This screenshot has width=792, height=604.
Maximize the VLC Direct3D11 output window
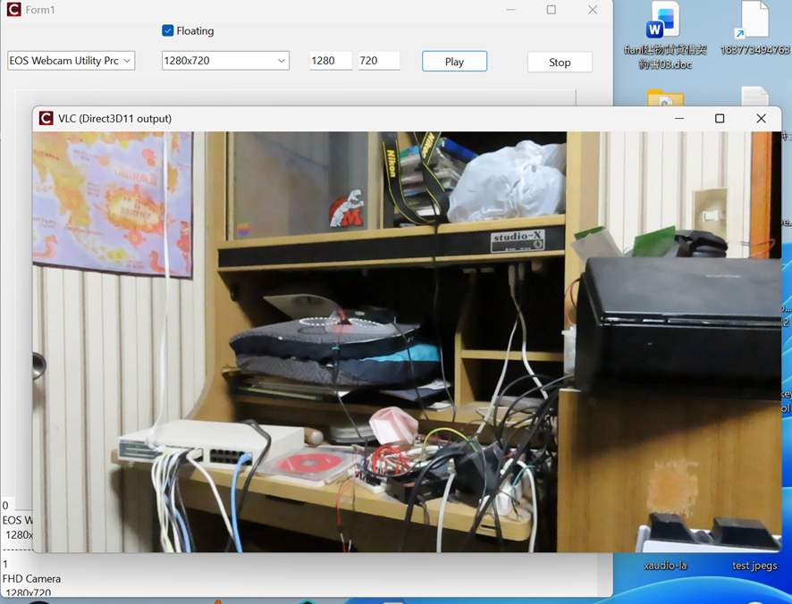(x=720, y=118)
